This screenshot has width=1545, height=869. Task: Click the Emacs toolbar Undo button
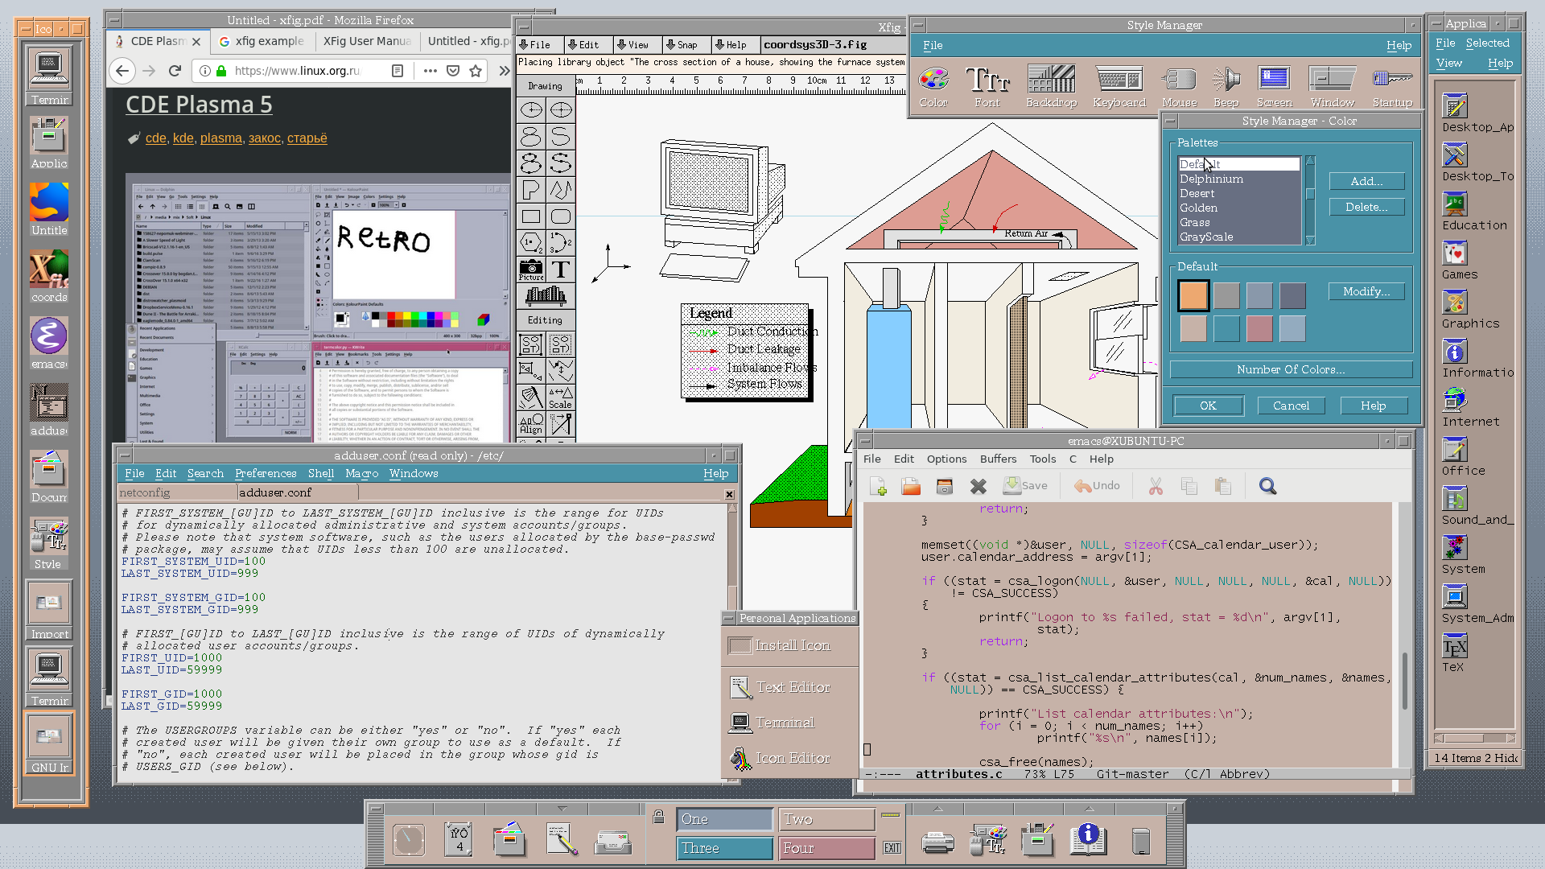(x=1097, y=486)
